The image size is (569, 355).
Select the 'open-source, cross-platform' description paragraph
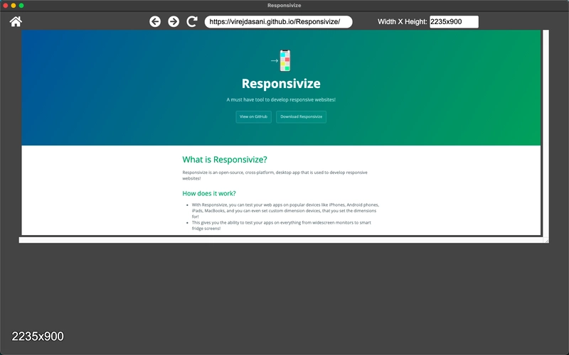point(275,175)
